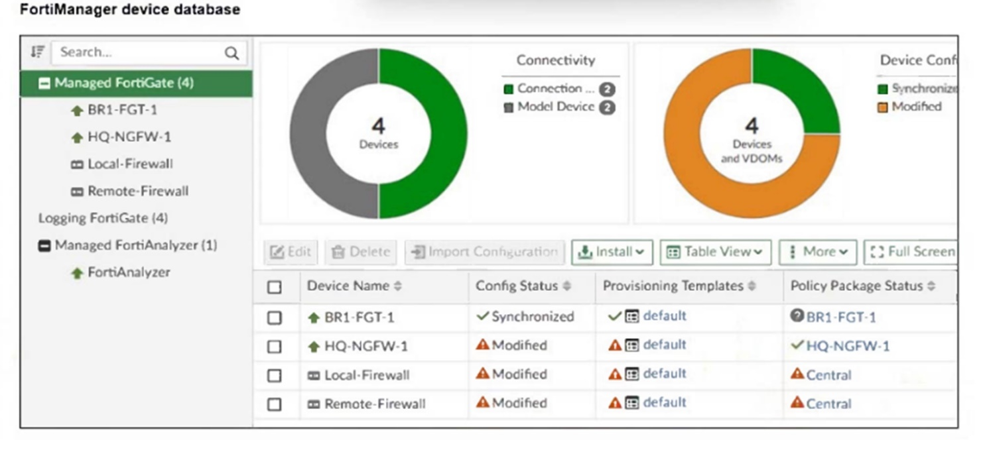Open the More actions menu

click(x=818, y=252)
